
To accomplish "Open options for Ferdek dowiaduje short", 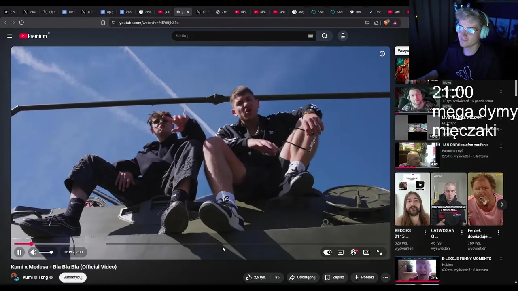I will (x=498, y=232).
